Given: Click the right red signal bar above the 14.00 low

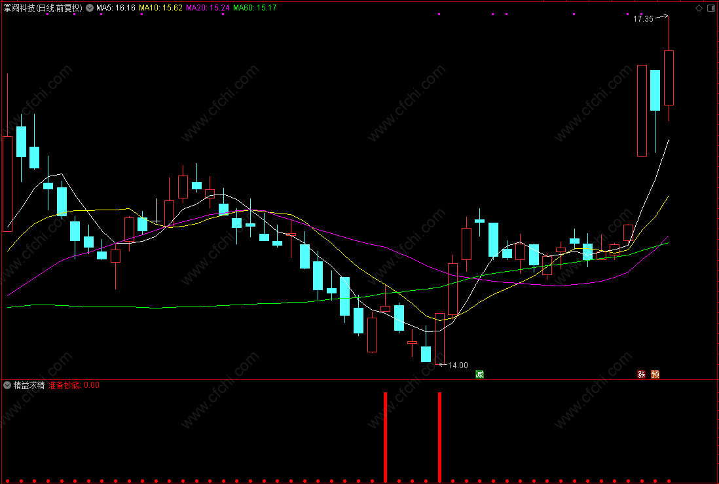Looking at the screenshot, I should point(439,437).
